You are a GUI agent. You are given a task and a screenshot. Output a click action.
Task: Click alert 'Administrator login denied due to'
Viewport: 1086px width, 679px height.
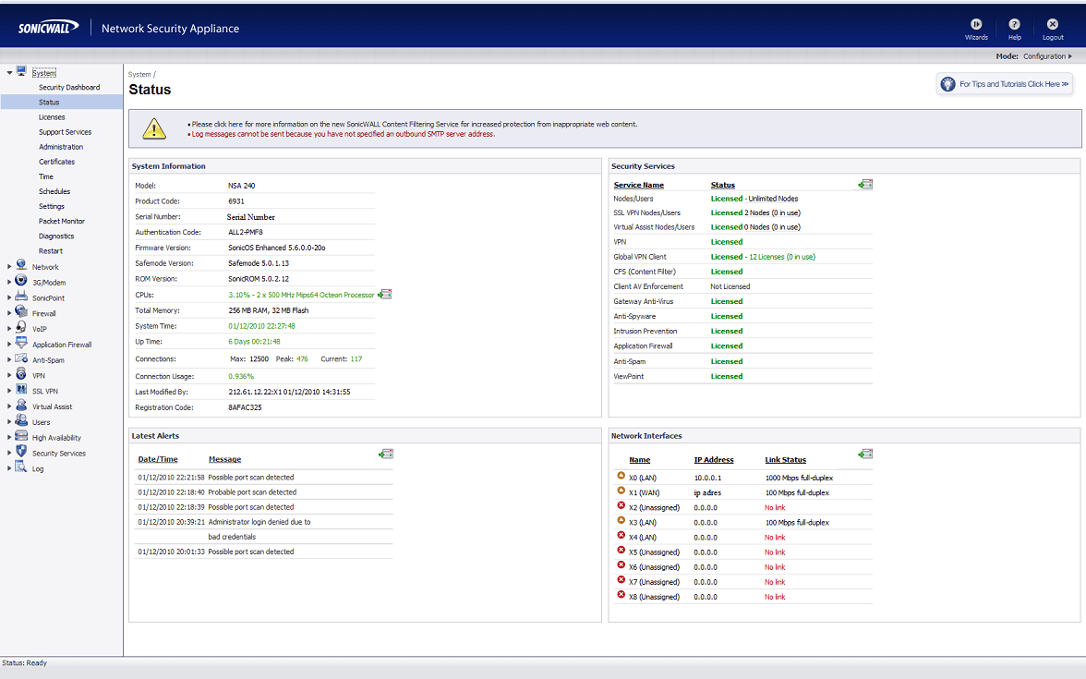click(259, 522)
